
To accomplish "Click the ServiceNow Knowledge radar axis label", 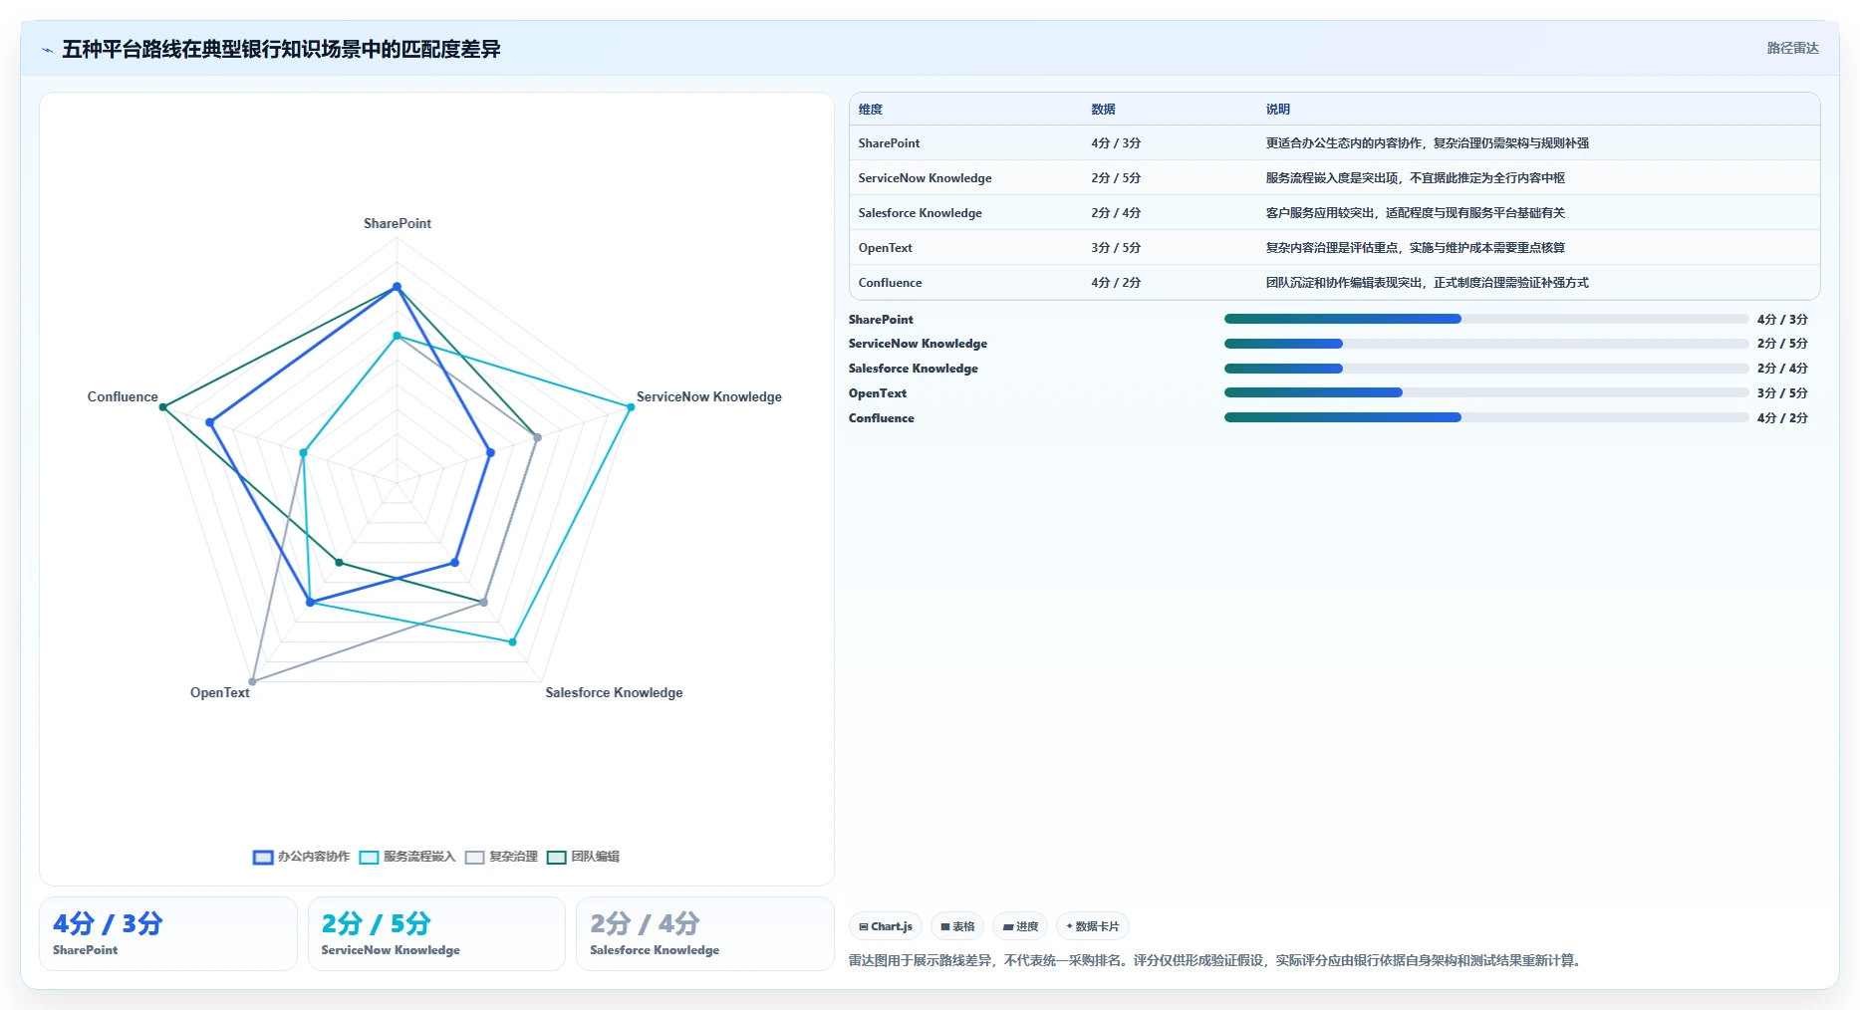I will pyautogui.click(x=709, y=396).
